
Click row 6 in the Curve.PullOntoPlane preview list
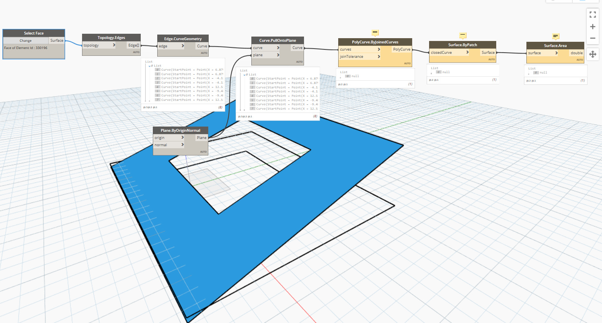[x=284, y=104]
